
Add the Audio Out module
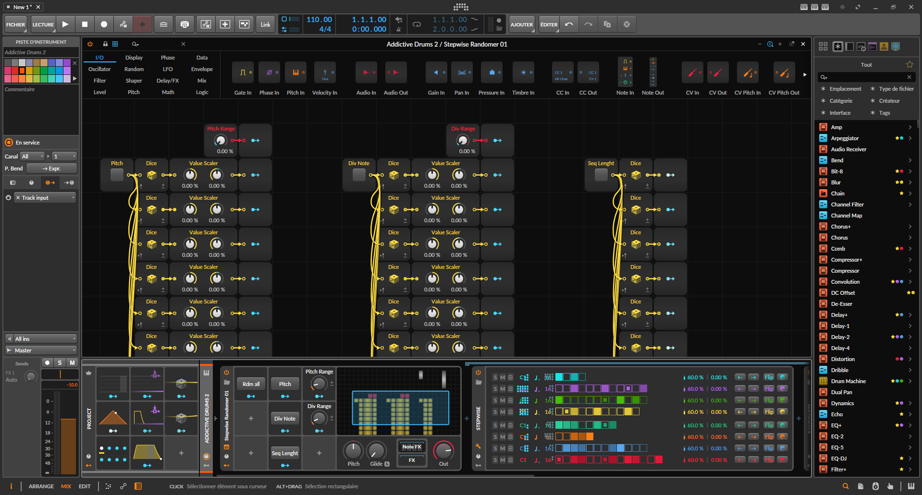(x=395, y=72)
